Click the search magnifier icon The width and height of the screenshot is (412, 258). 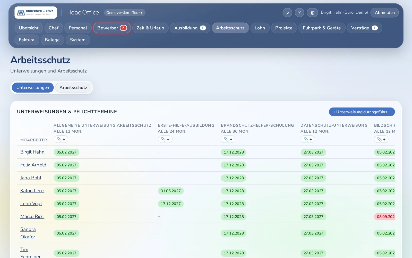pyautogui.click(x=287, y=13)
